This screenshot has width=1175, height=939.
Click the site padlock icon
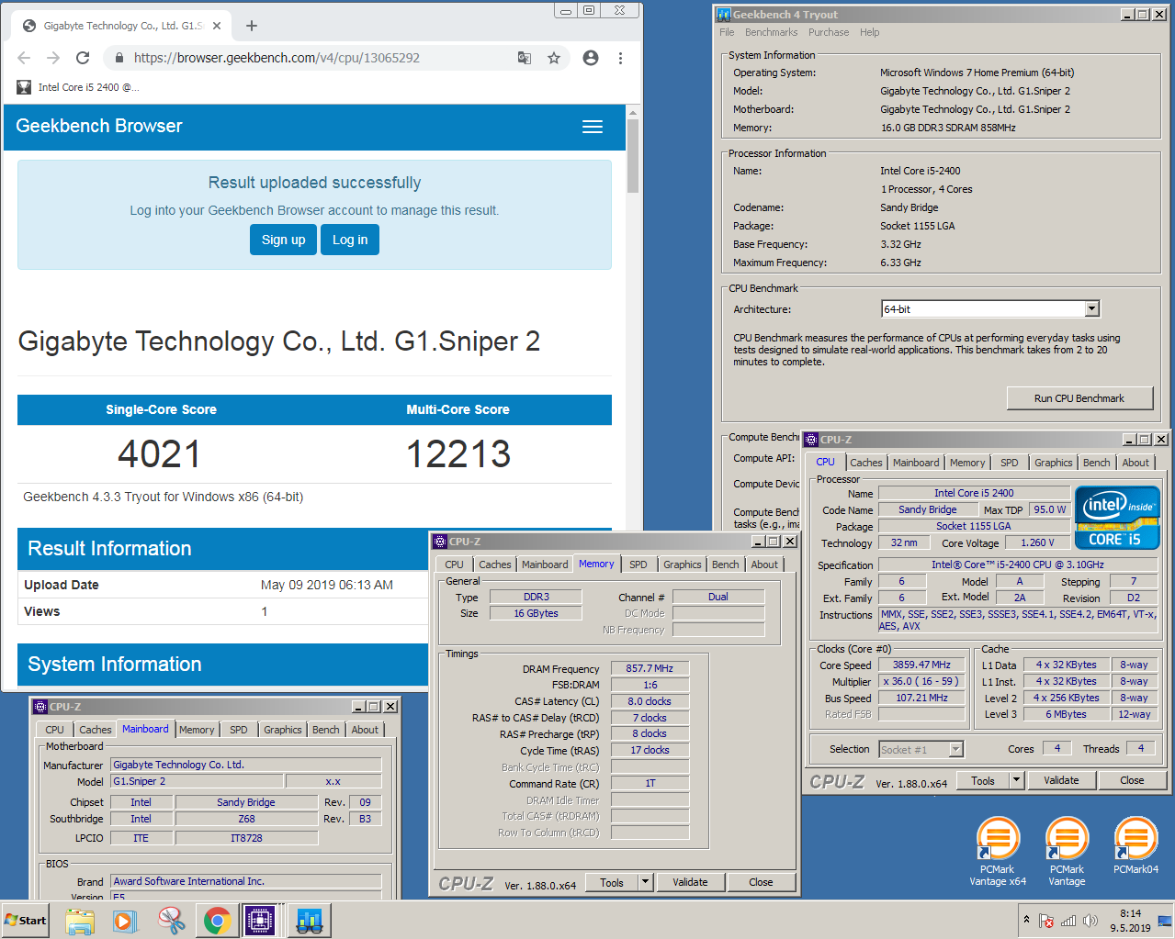(x=119, y=58)
